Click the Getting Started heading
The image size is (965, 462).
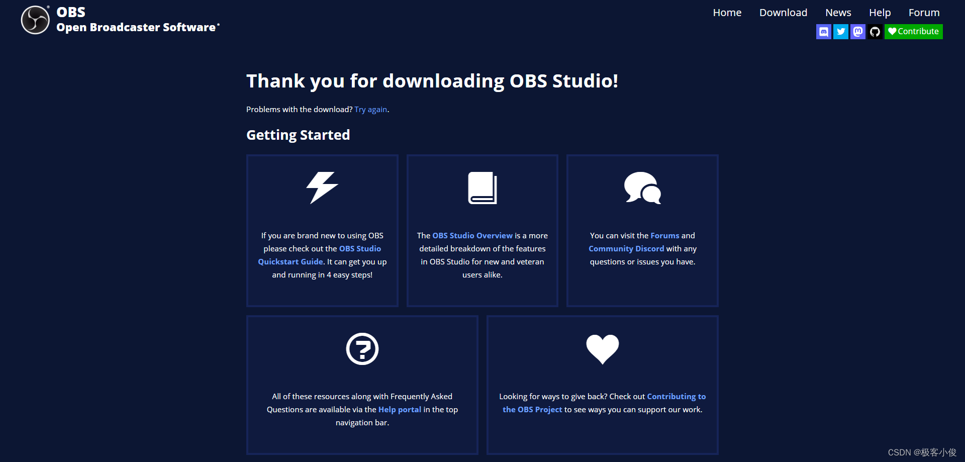pyautogui.click(x=298, y=135)
